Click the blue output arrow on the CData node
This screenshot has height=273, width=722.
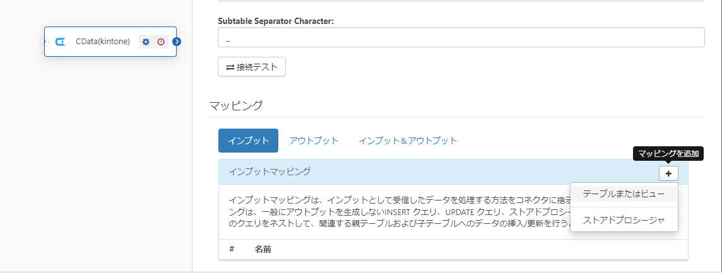coord(177,42)
